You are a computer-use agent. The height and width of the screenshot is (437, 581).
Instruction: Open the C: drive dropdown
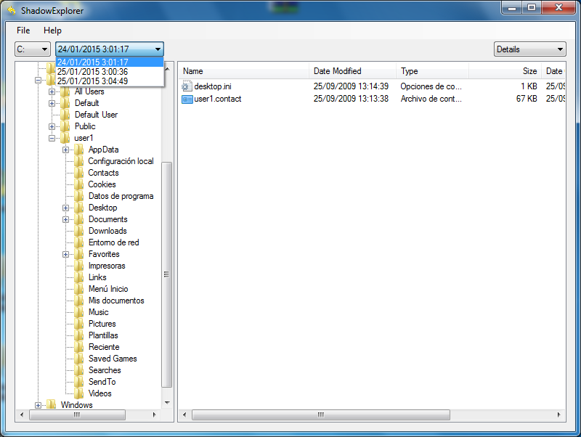33,49
